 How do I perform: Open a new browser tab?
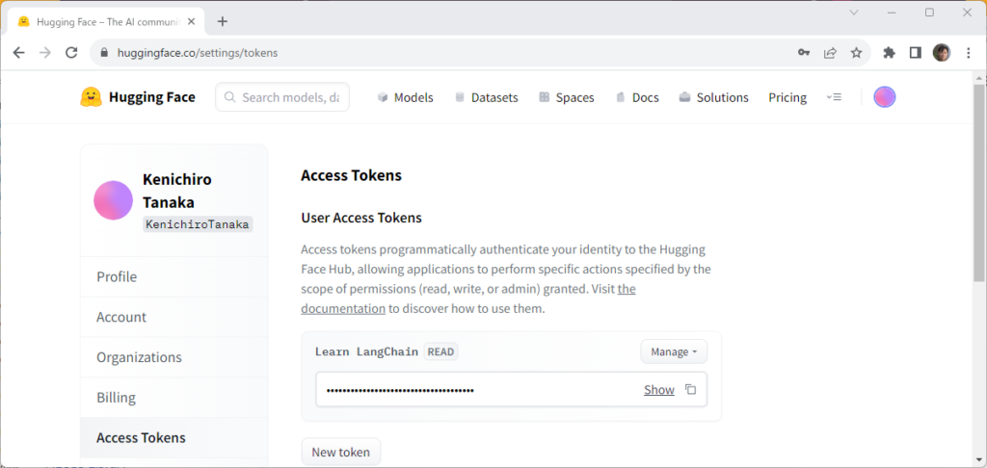tap(223, 21)
